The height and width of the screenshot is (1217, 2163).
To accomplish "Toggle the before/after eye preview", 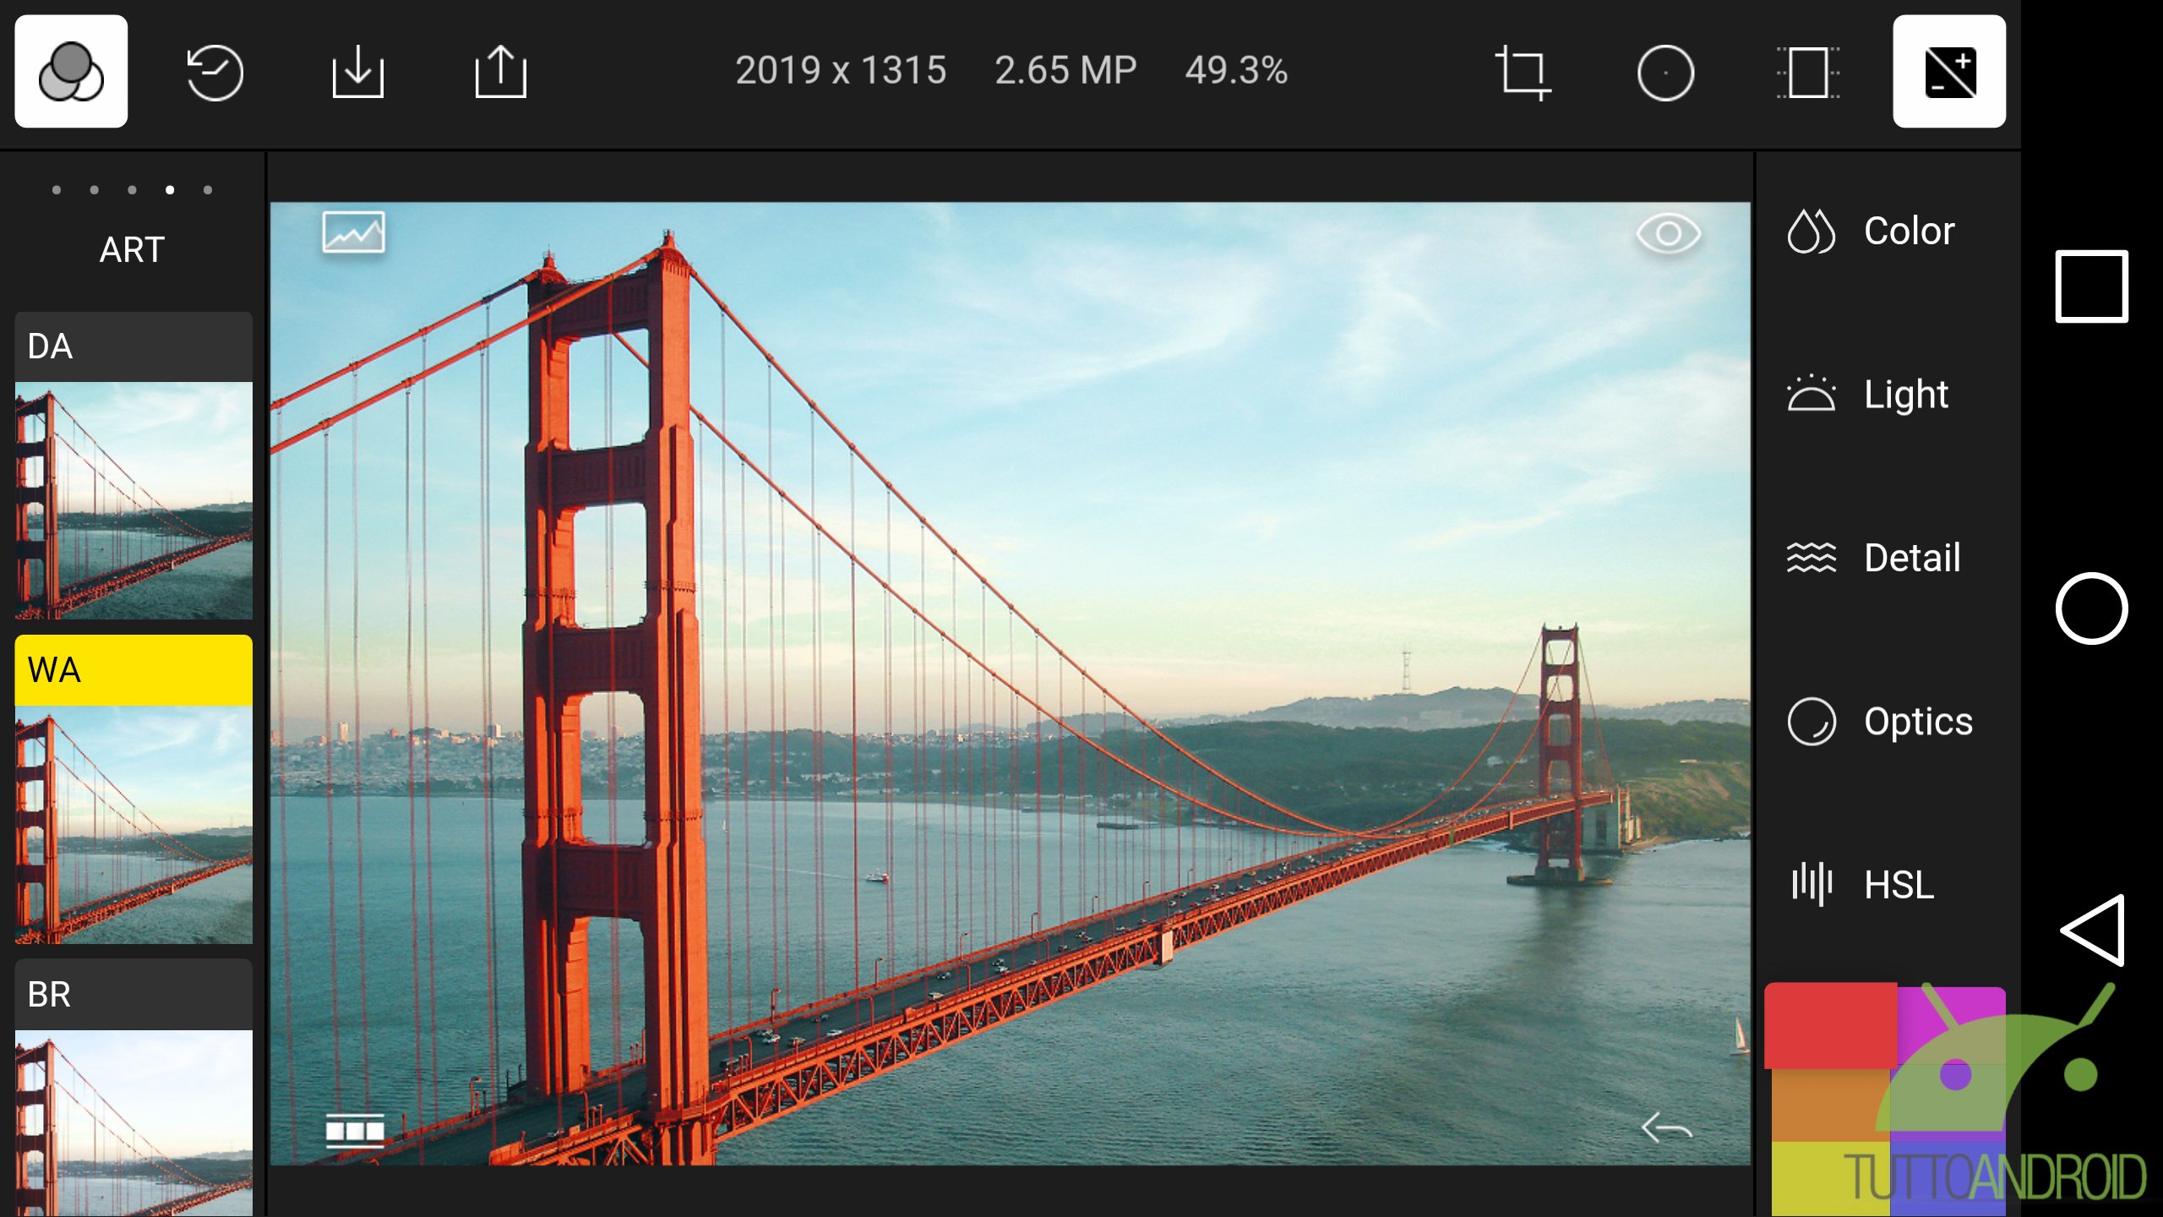I will (1669, 233).
